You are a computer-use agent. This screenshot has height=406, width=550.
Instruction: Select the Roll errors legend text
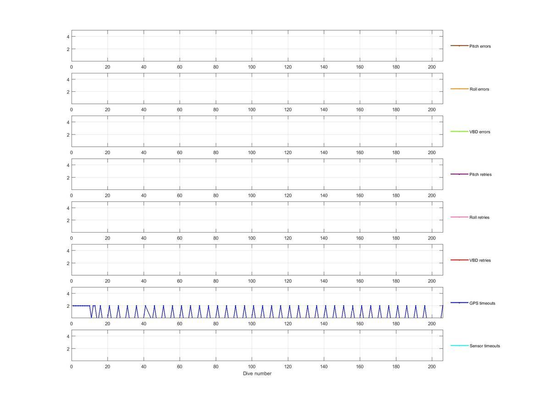479,89
